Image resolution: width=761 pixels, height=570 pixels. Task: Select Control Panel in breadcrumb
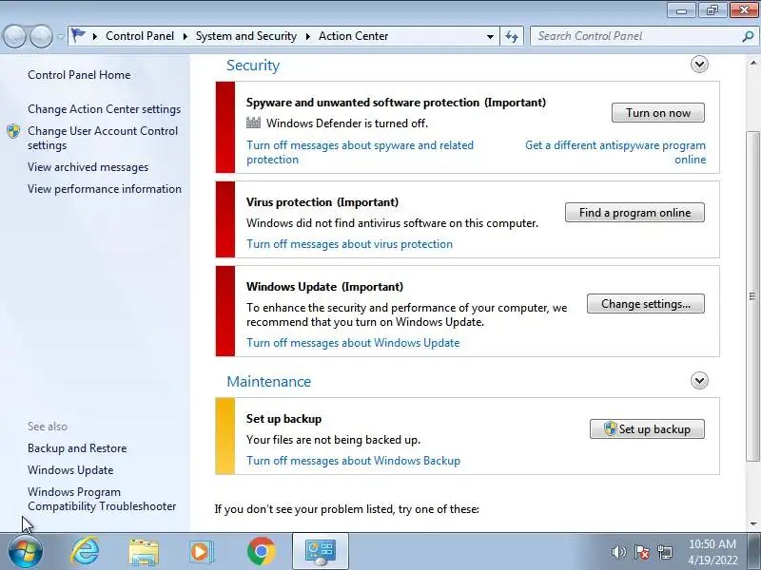[x=140, y=36]
